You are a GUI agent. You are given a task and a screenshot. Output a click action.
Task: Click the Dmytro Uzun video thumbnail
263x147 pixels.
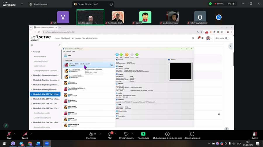(x=90, y=17)
